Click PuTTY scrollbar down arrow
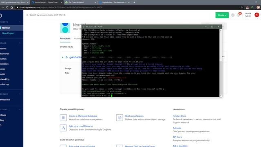Viewport: 261px width, 147px height. 221,96
